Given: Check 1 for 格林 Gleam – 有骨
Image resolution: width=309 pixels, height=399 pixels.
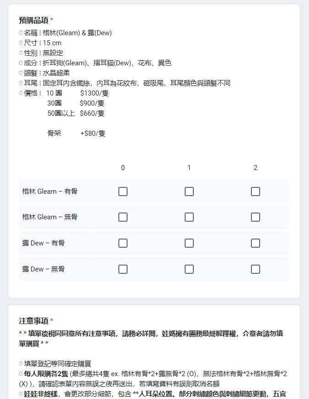Looking at the screenshot, I should tap(189, 192).
